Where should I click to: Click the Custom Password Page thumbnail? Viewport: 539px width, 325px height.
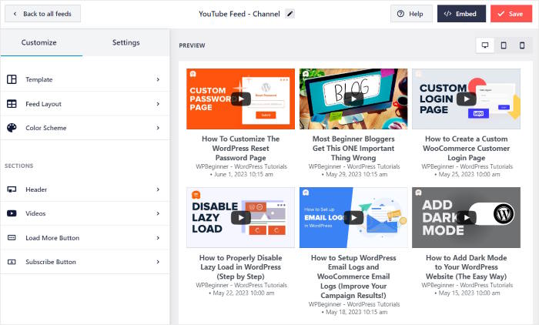click(x=240, y=99)
